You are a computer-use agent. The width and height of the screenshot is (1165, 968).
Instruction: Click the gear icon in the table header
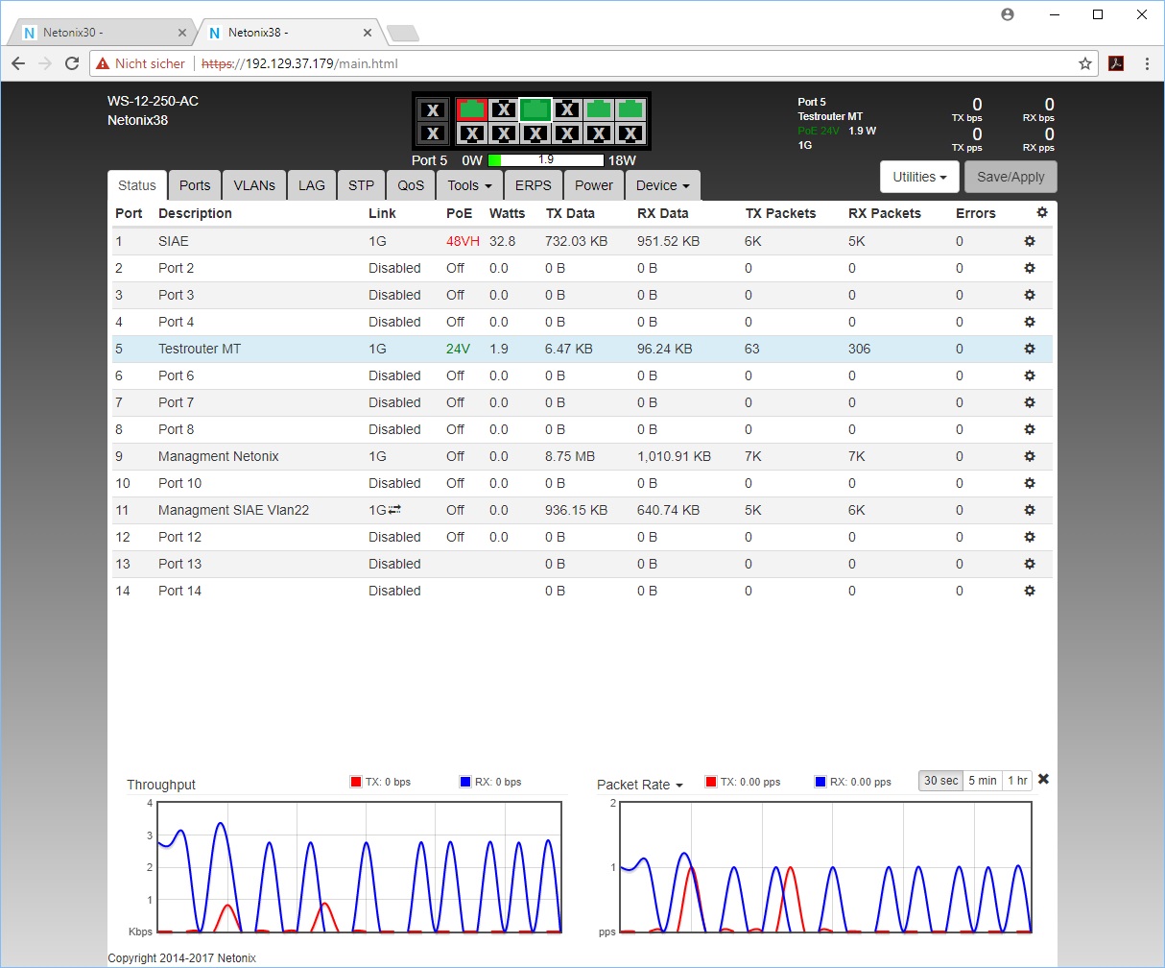tap(1042, 212)
